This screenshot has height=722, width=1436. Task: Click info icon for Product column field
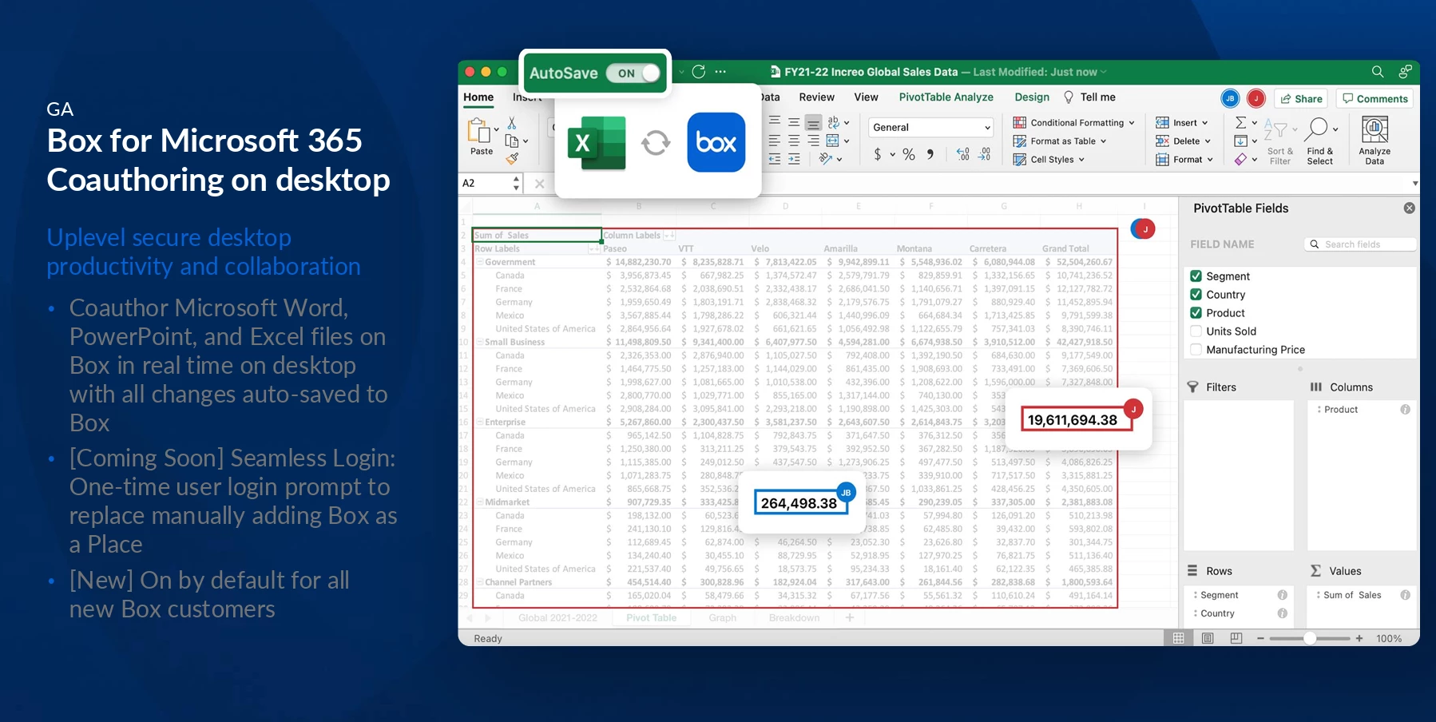(1405, 410)
